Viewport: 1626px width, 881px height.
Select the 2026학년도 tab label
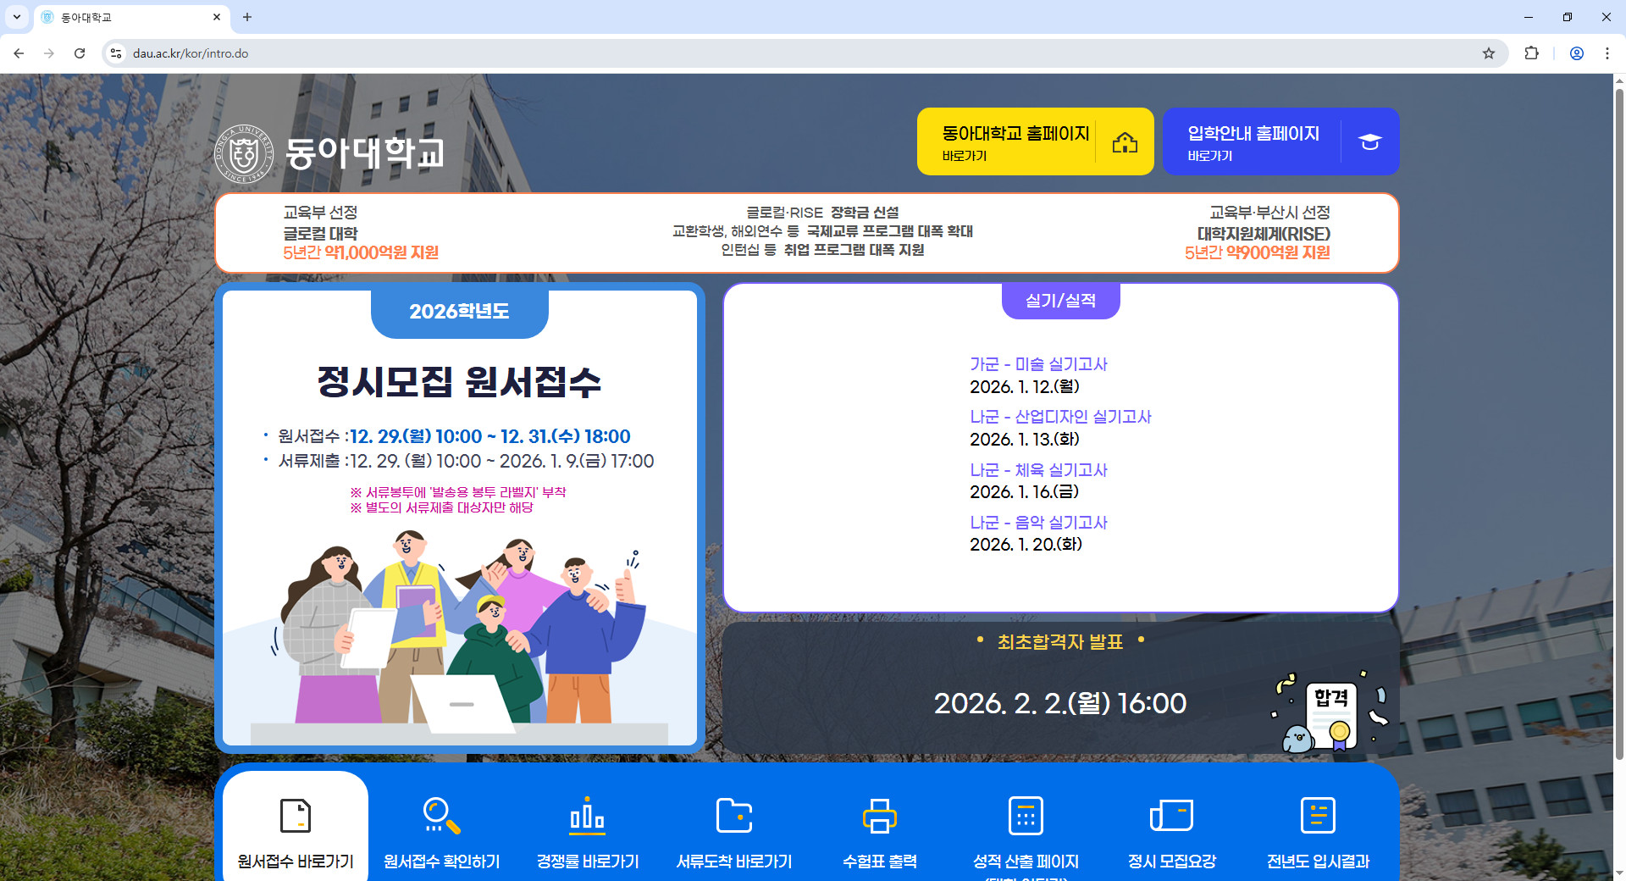[459, 313]
